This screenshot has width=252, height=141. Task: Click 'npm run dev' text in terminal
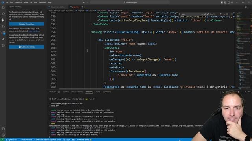90,99
